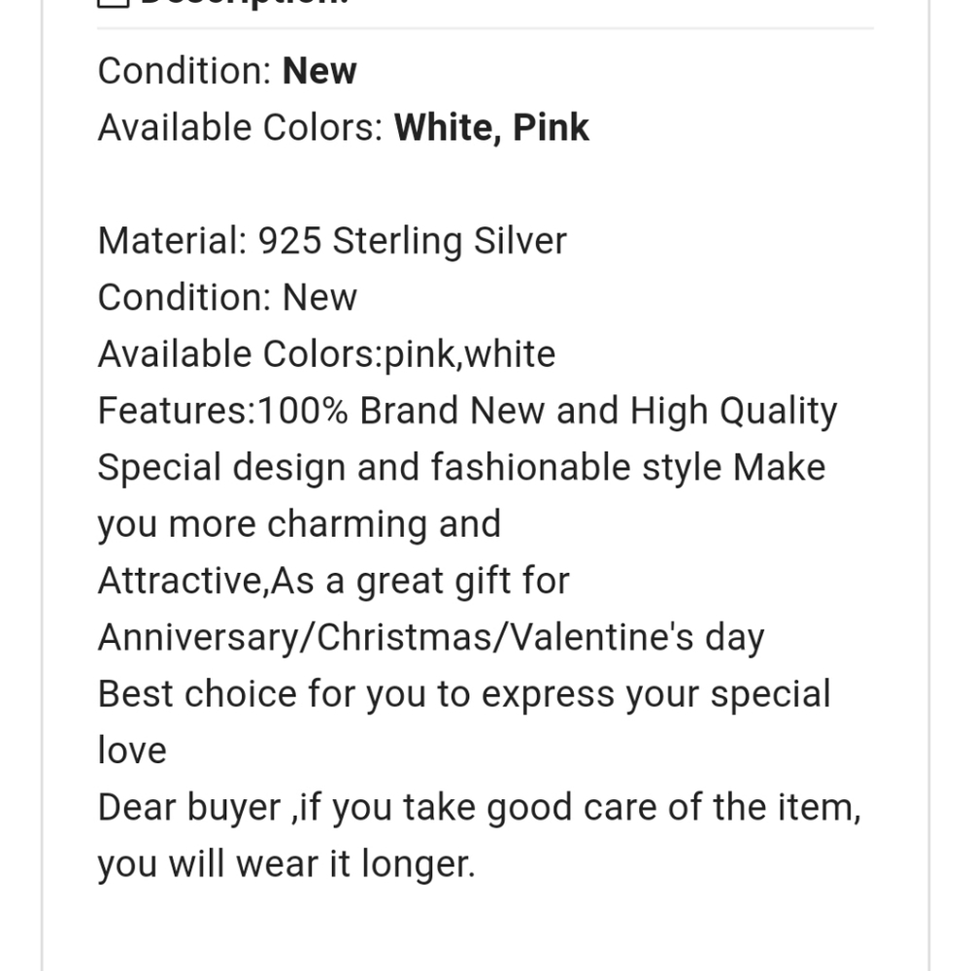Click the "Valentine's day" text
The image size is (971, 971).
click(x=637, y=638)
